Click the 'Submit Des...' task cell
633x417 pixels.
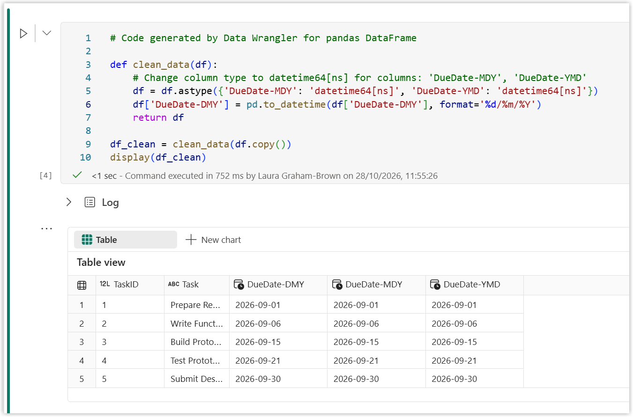coord(197,379)
